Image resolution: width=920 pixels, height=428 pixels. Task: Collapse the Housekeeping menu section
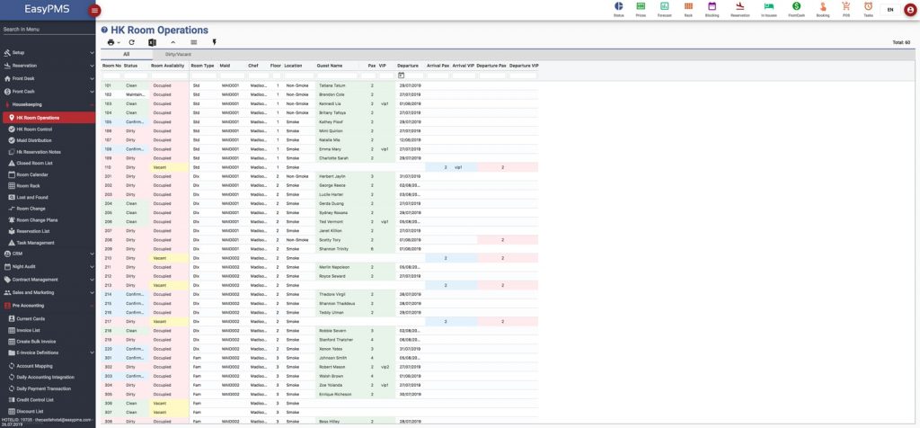click(x=48, y=104)
